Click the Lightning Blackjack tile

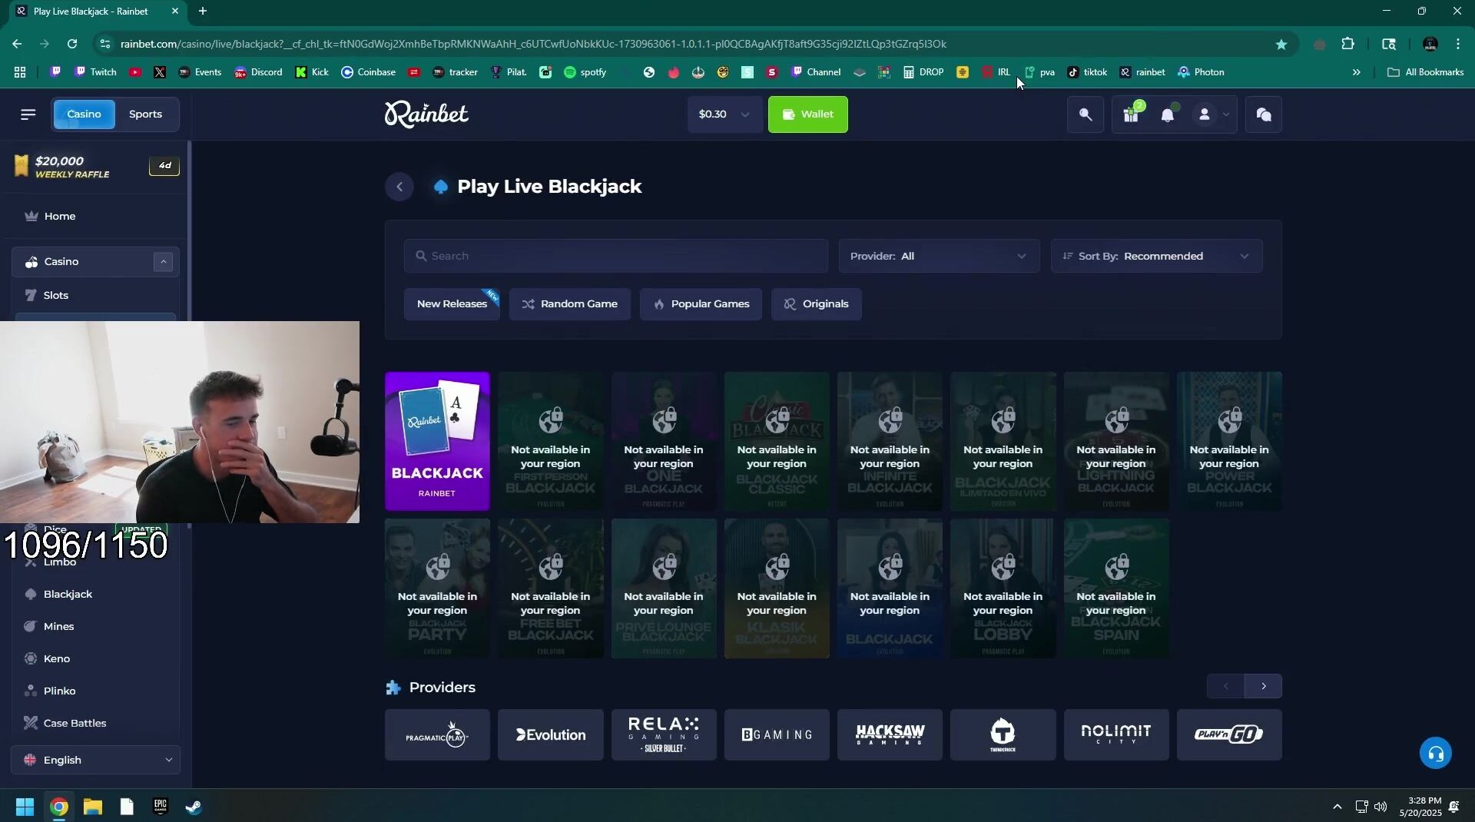(1116, 442)
